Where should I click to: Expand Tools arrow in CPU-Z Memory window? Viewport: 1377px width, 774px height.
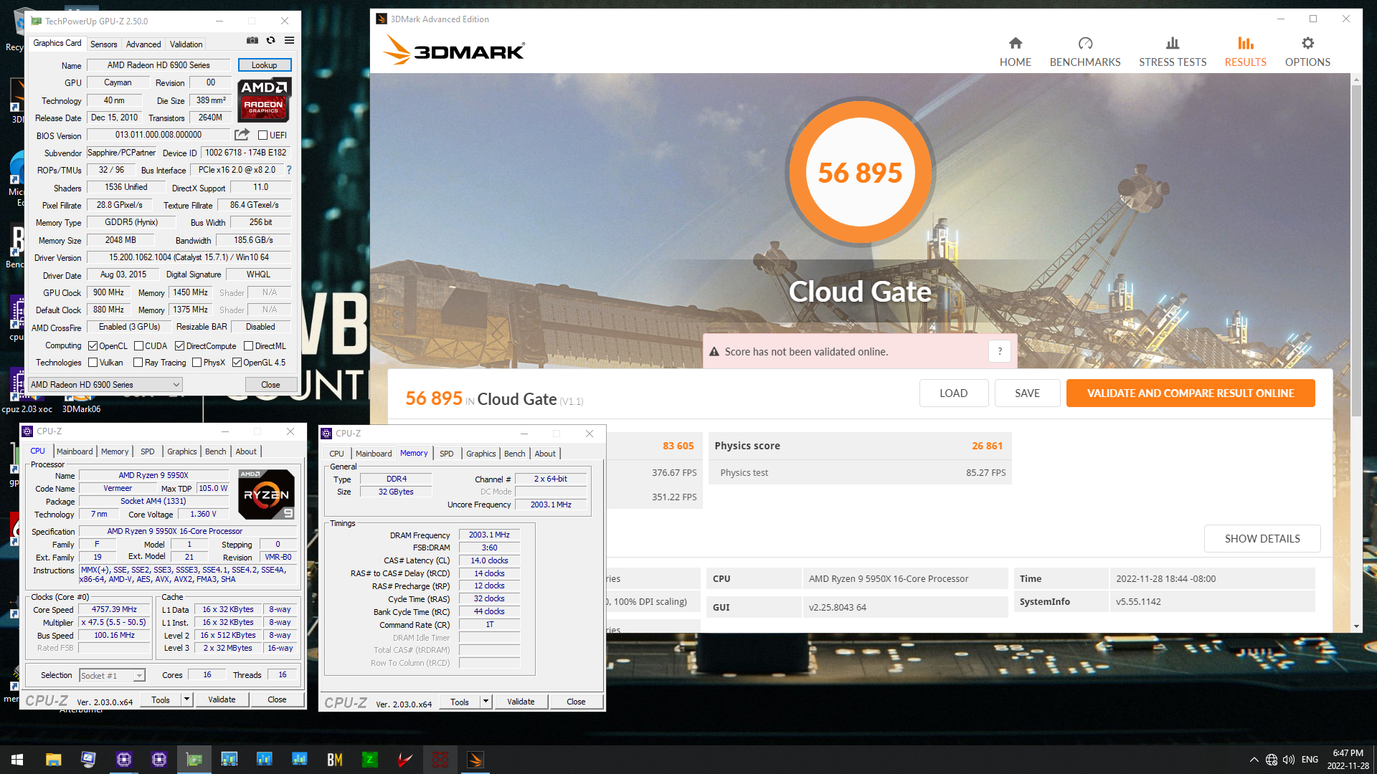click(x=486, y=702)
